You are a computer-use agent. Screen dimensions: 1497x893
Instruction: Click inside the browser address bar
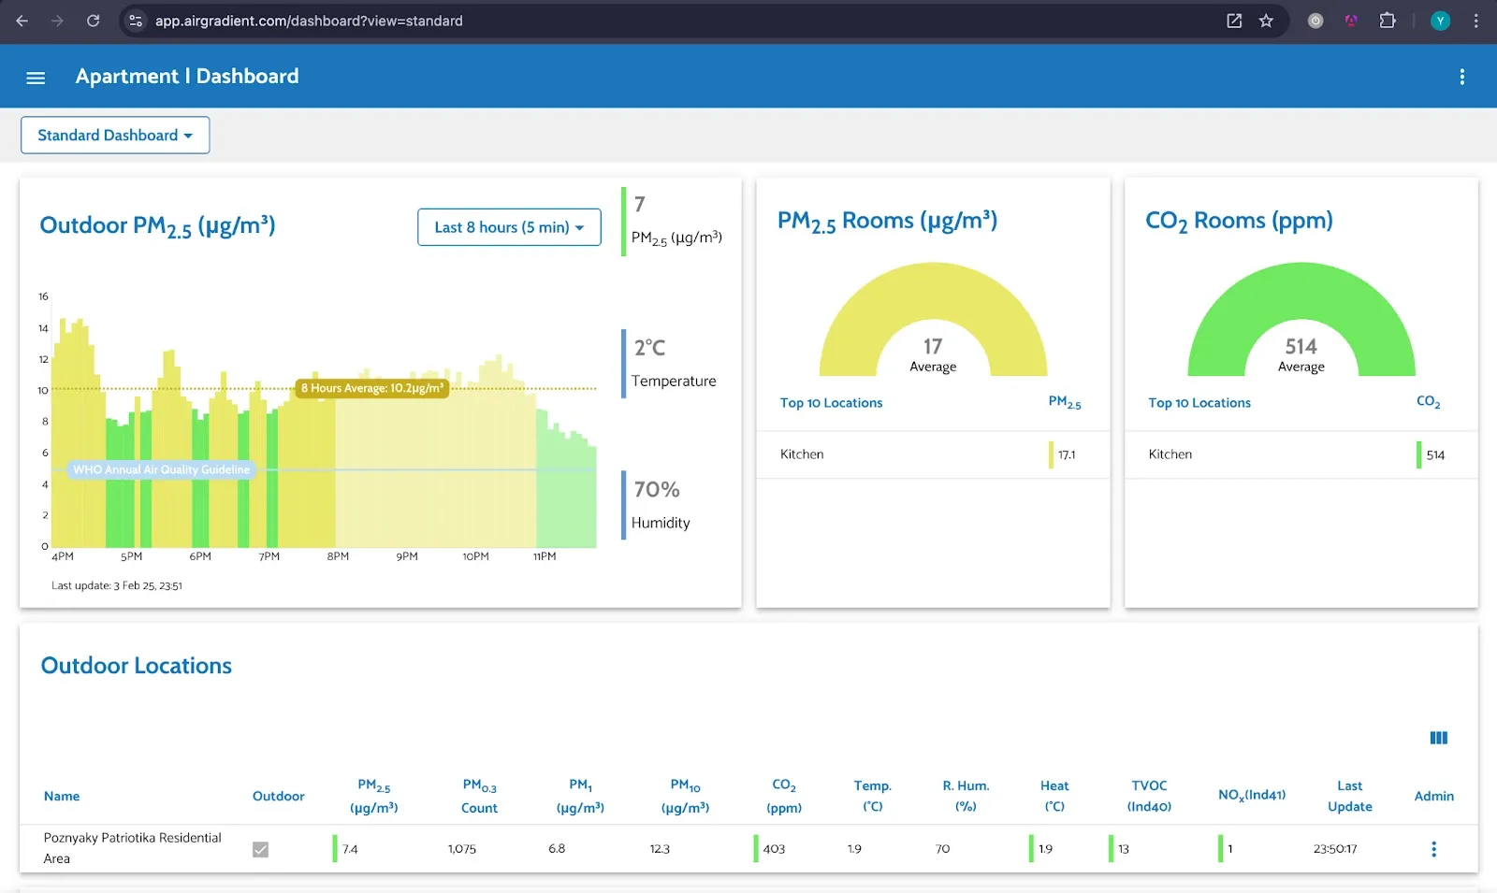(561, 21)
